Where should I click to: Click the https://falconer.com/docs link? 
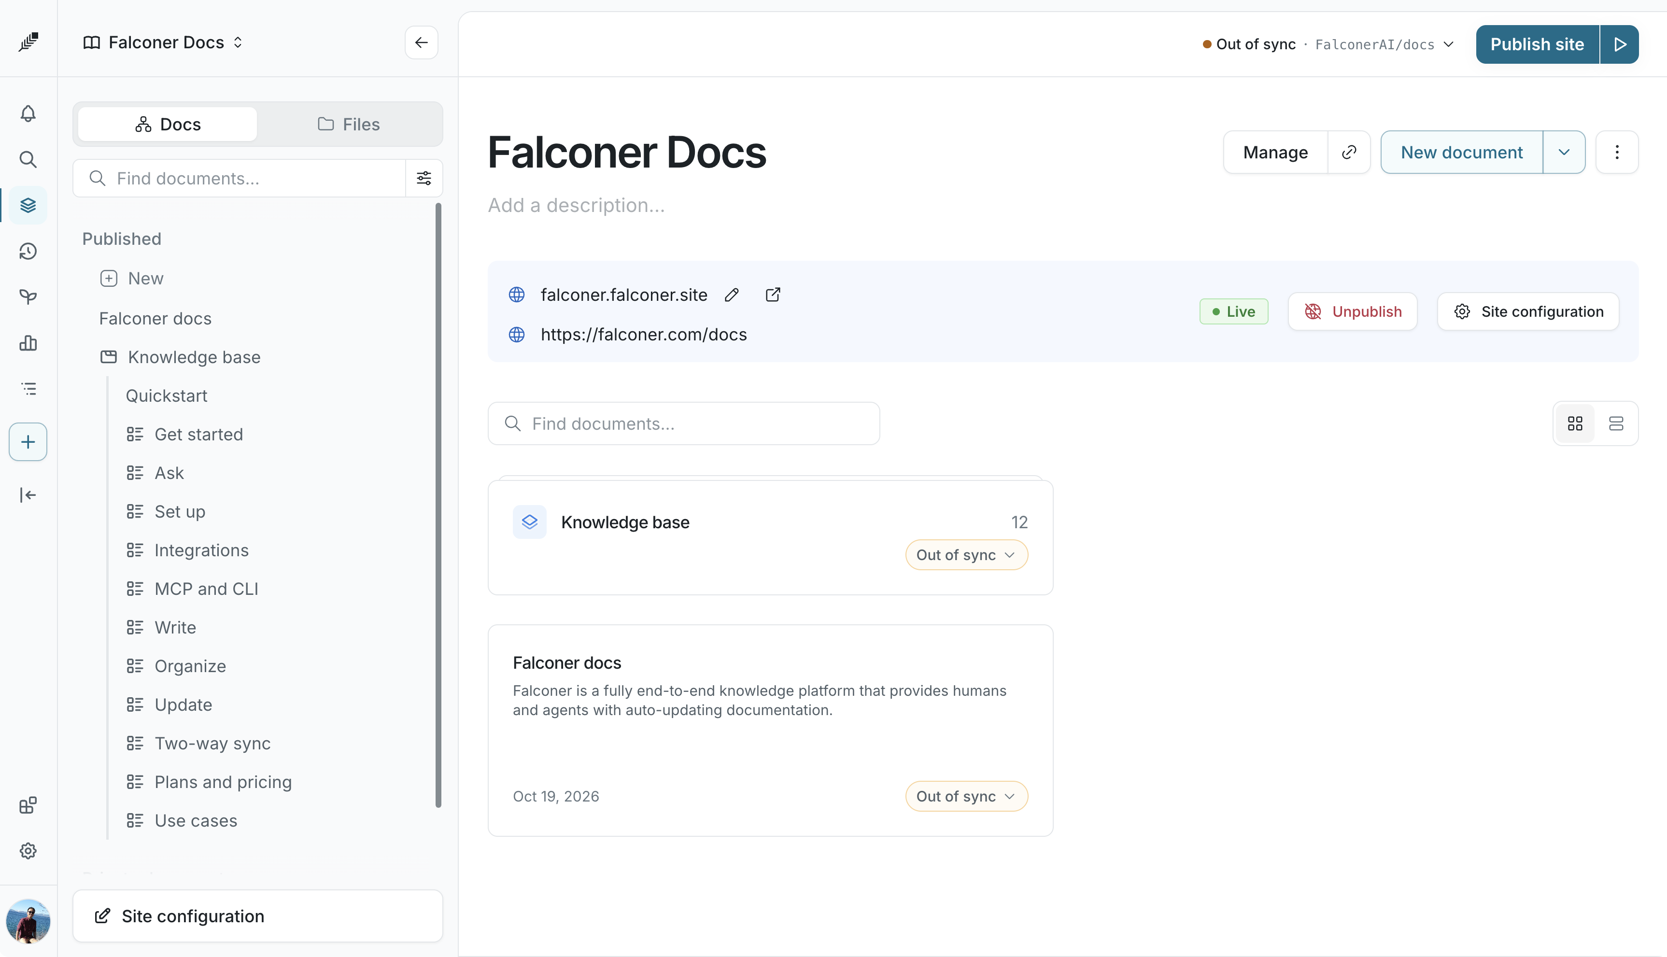[644, 335]
